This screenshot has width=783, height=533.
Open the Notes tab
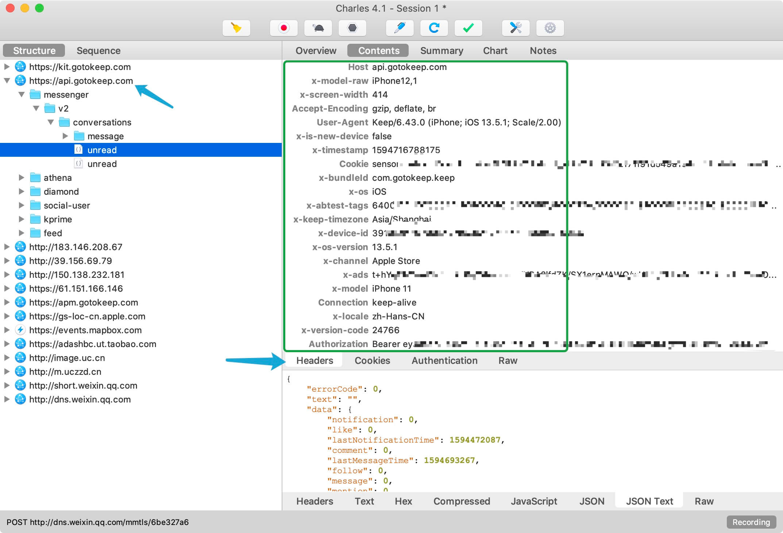tap(543, 50)
